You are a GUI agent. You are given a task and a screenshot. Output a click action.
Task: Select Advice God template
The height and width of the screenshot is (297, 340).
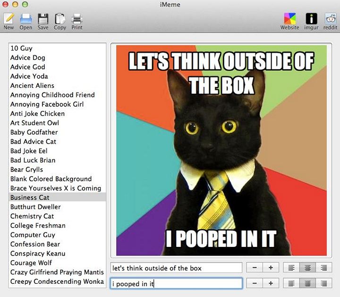tap(58, 67)
